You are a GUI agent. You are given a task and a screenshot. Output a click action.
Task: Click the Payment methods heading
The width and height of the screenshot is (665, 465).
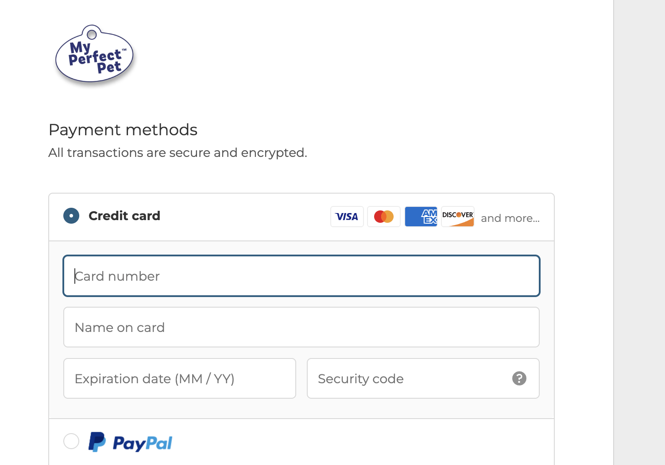pyautogui.click(x=123, y=130)
